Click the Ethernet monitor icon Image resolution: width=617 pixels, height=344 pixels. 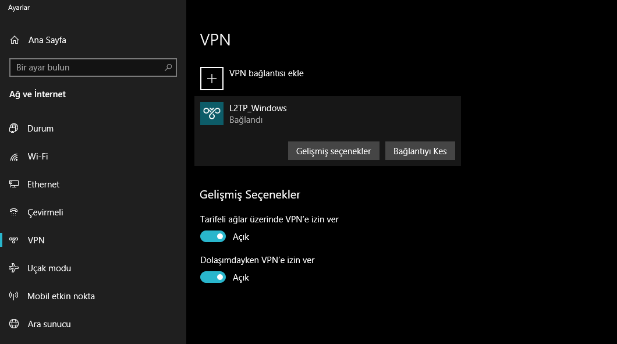[14, 184]
